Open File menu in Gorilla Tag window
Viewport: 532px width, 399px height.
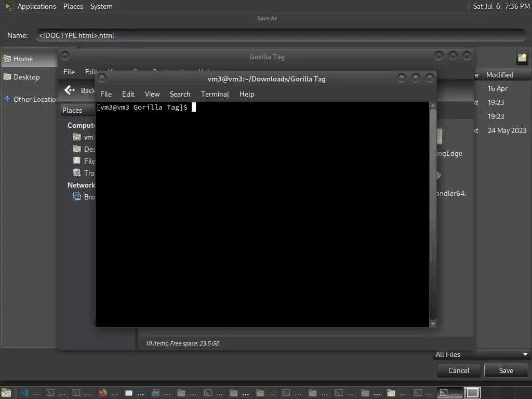tap(69, 72)
